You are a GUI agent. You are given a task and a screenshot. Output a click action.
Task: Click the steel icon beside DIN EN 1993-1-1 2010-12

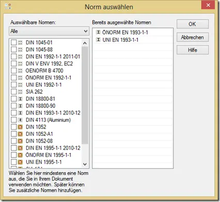coord(20,113)
